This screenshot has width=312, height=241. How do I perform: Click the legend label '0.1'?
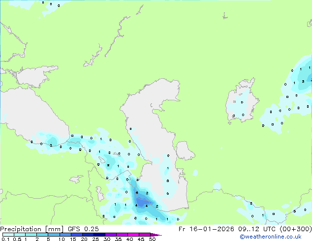click(x=5, y=239)
